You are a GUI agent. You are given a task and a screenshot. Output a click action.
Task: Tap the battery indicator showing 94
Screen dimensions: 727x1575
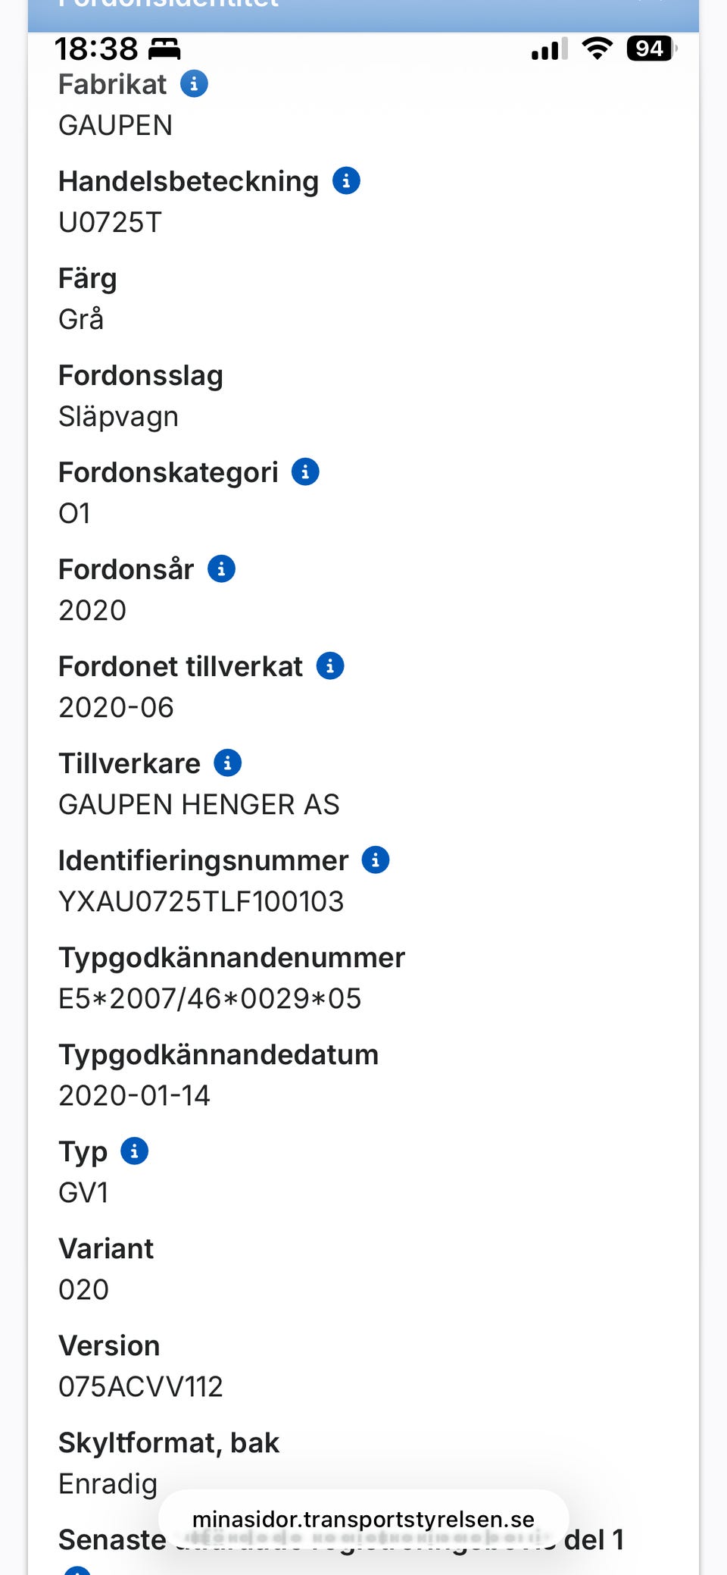pos(650,49)
